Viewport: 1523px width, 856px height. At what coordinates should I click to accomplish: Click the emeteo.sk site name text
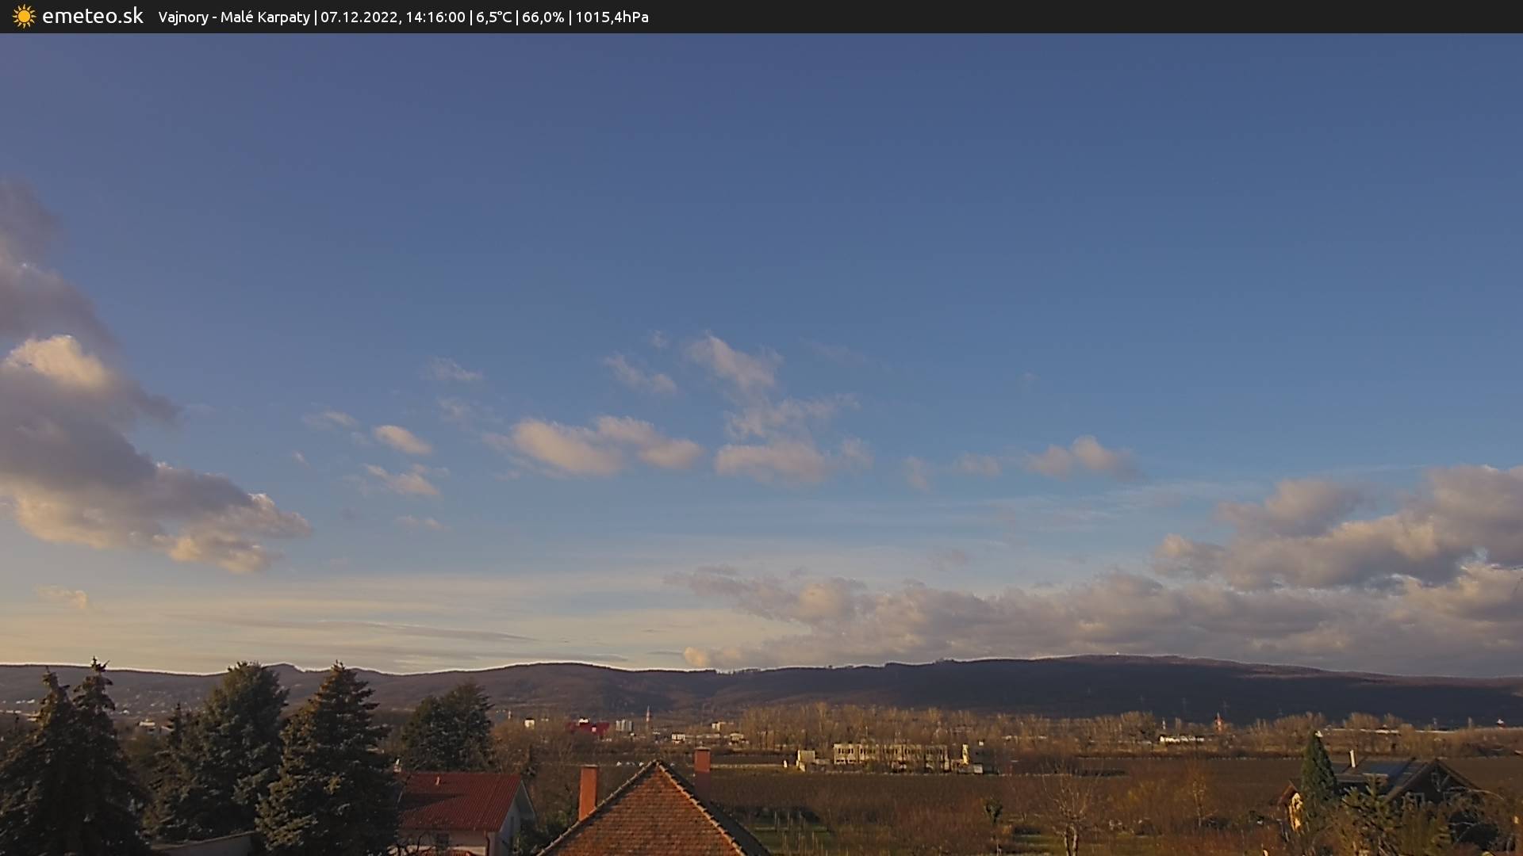pos(92,17)
